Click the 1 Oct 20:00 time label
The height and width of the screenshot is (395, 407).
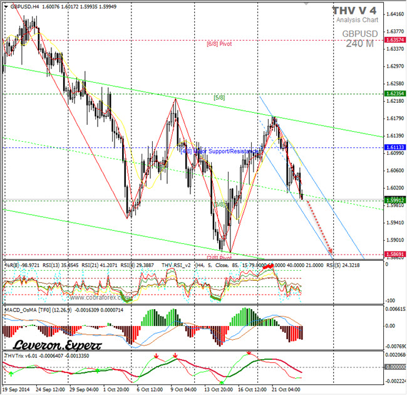pos(116,389)
